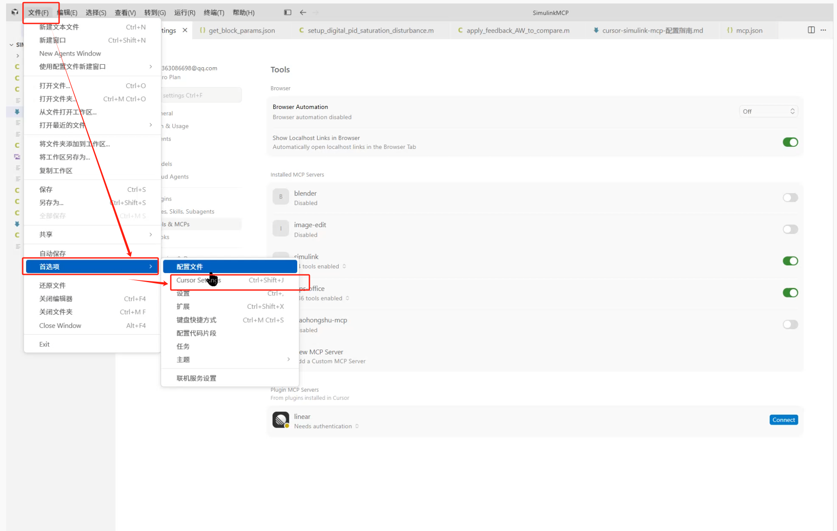Open the 运行(R) menu
Viewport: 837px width, 531px height.
[185, 13]
